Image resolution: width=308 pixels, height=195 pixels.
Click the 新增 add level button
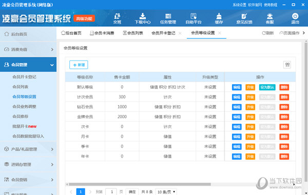79,65
